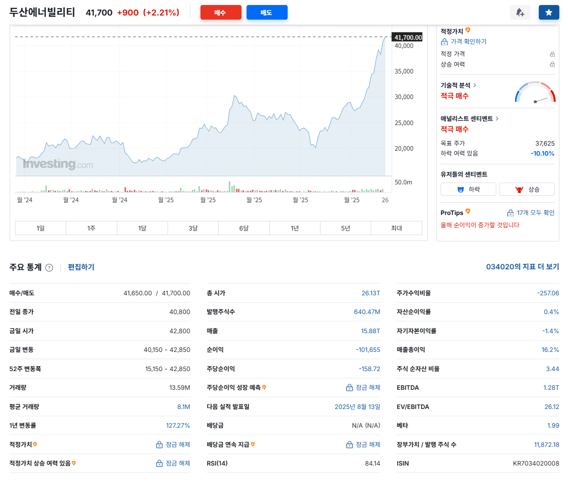Select the 1년 chart range tab
Viewport: 568px width, 482px height.
295,228
